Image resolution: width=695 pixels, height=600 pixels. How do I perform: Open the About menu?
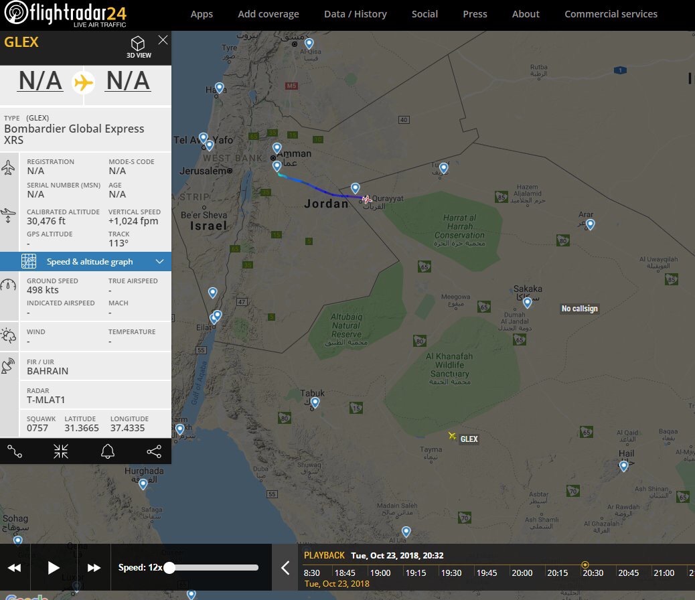click(526, 14)
